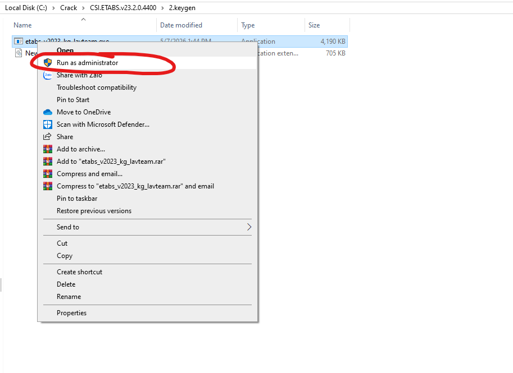
Task: Click WinRAR icon beside Compress and email
Action: (x=48, y=174)
